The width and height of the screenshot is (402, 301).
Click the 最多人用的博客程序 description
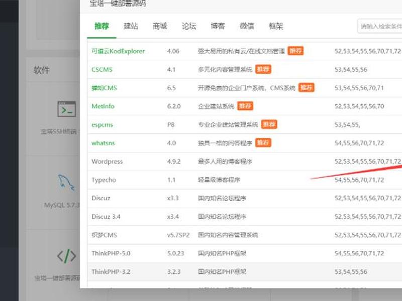coord(225,162)
